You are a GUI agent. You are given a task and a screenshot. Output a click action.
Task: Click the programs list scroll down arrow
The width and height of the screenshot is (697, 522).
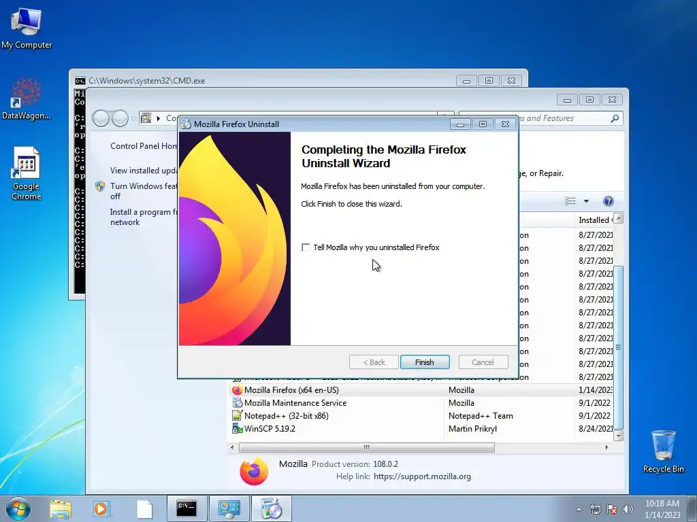[618, 436]
